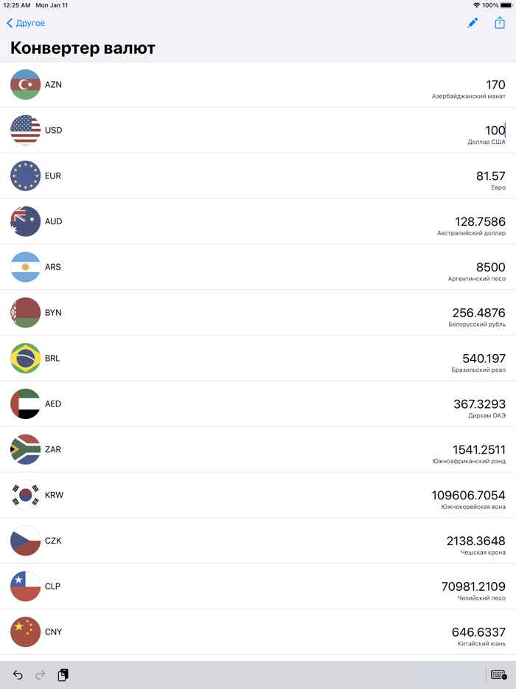
Task: Tap the South Korea flag icon
Action: (x=26, y=495)
